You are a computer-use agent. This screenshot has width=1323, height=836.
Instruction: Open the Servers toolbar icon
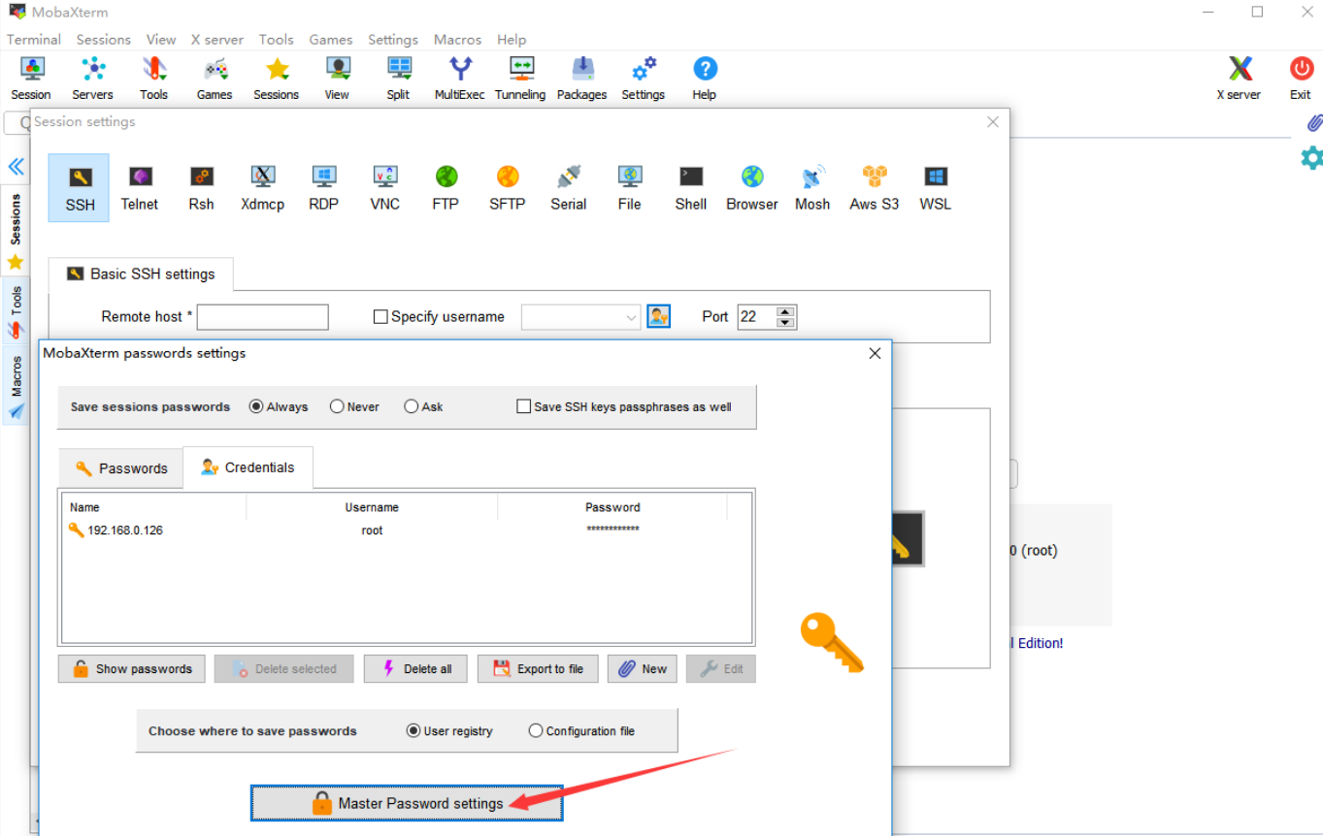pyautogui.click(x=92, y=78)
